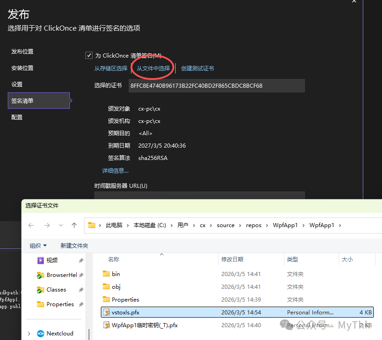The image size is (382, 340).
Task: Click the bin folder icon
Action: click(106, 274)
